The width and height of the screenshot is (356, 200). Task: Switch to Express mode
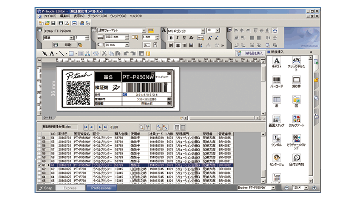point(70,188)
